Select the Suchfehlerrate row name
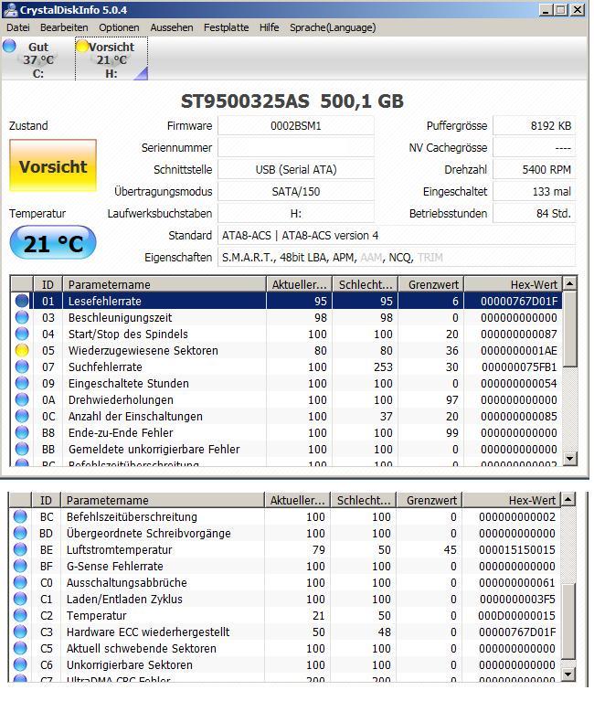 [105, 367]
